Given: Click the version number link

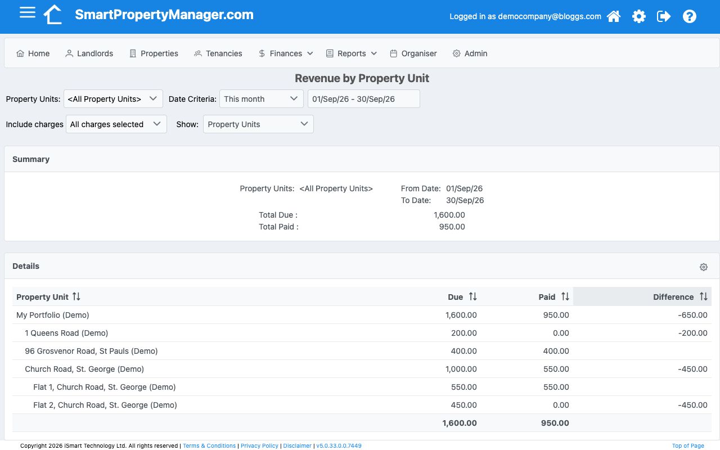Looking at the screenshot, I should pyautogui.click(x=339, y=445).
